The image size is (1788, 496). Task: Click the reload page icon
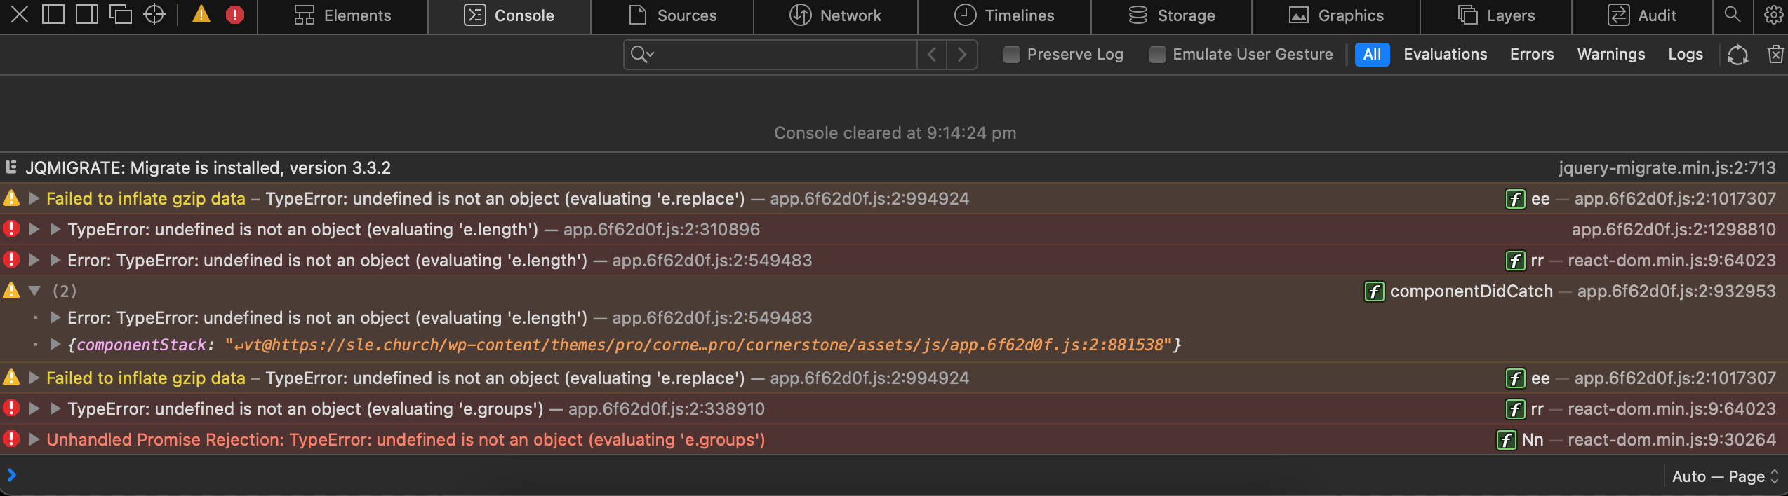coord(1737,54)
